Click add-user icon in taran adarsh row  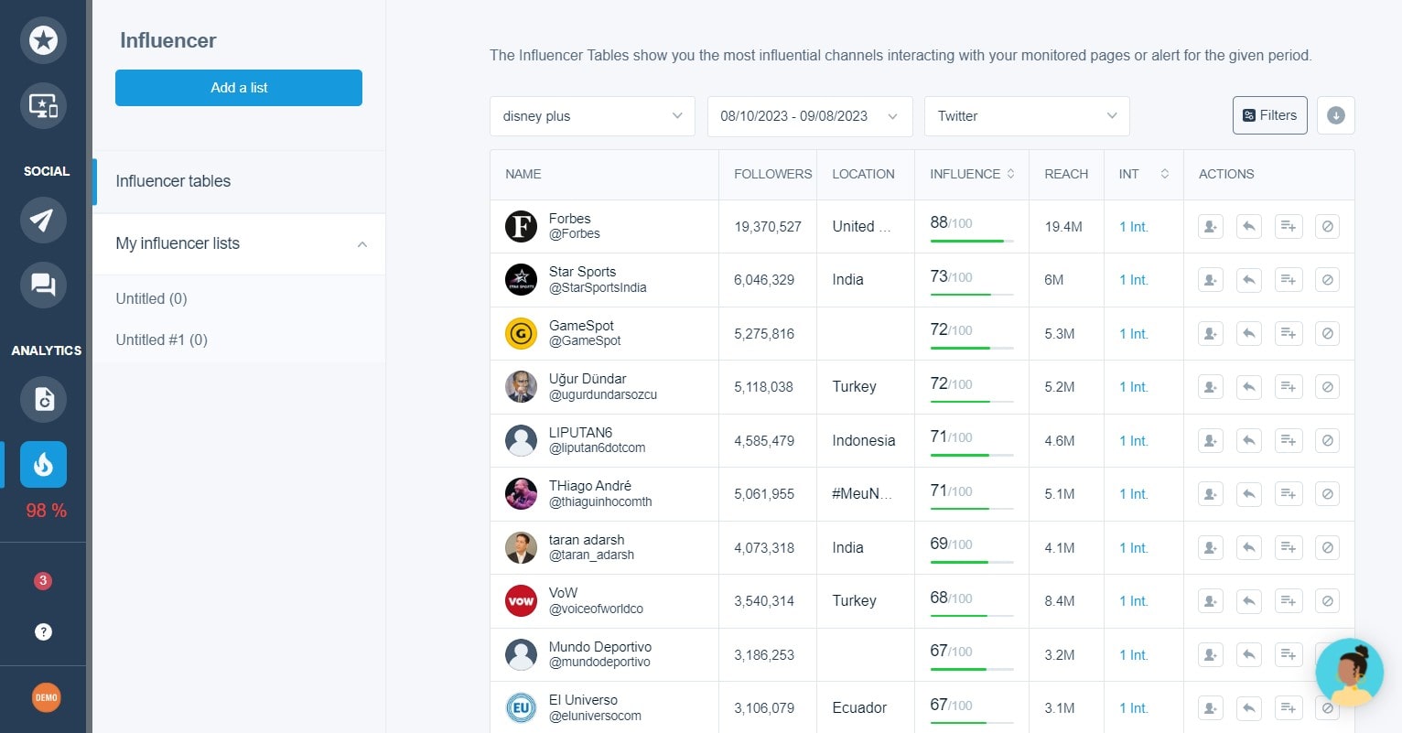[1210, 547]
